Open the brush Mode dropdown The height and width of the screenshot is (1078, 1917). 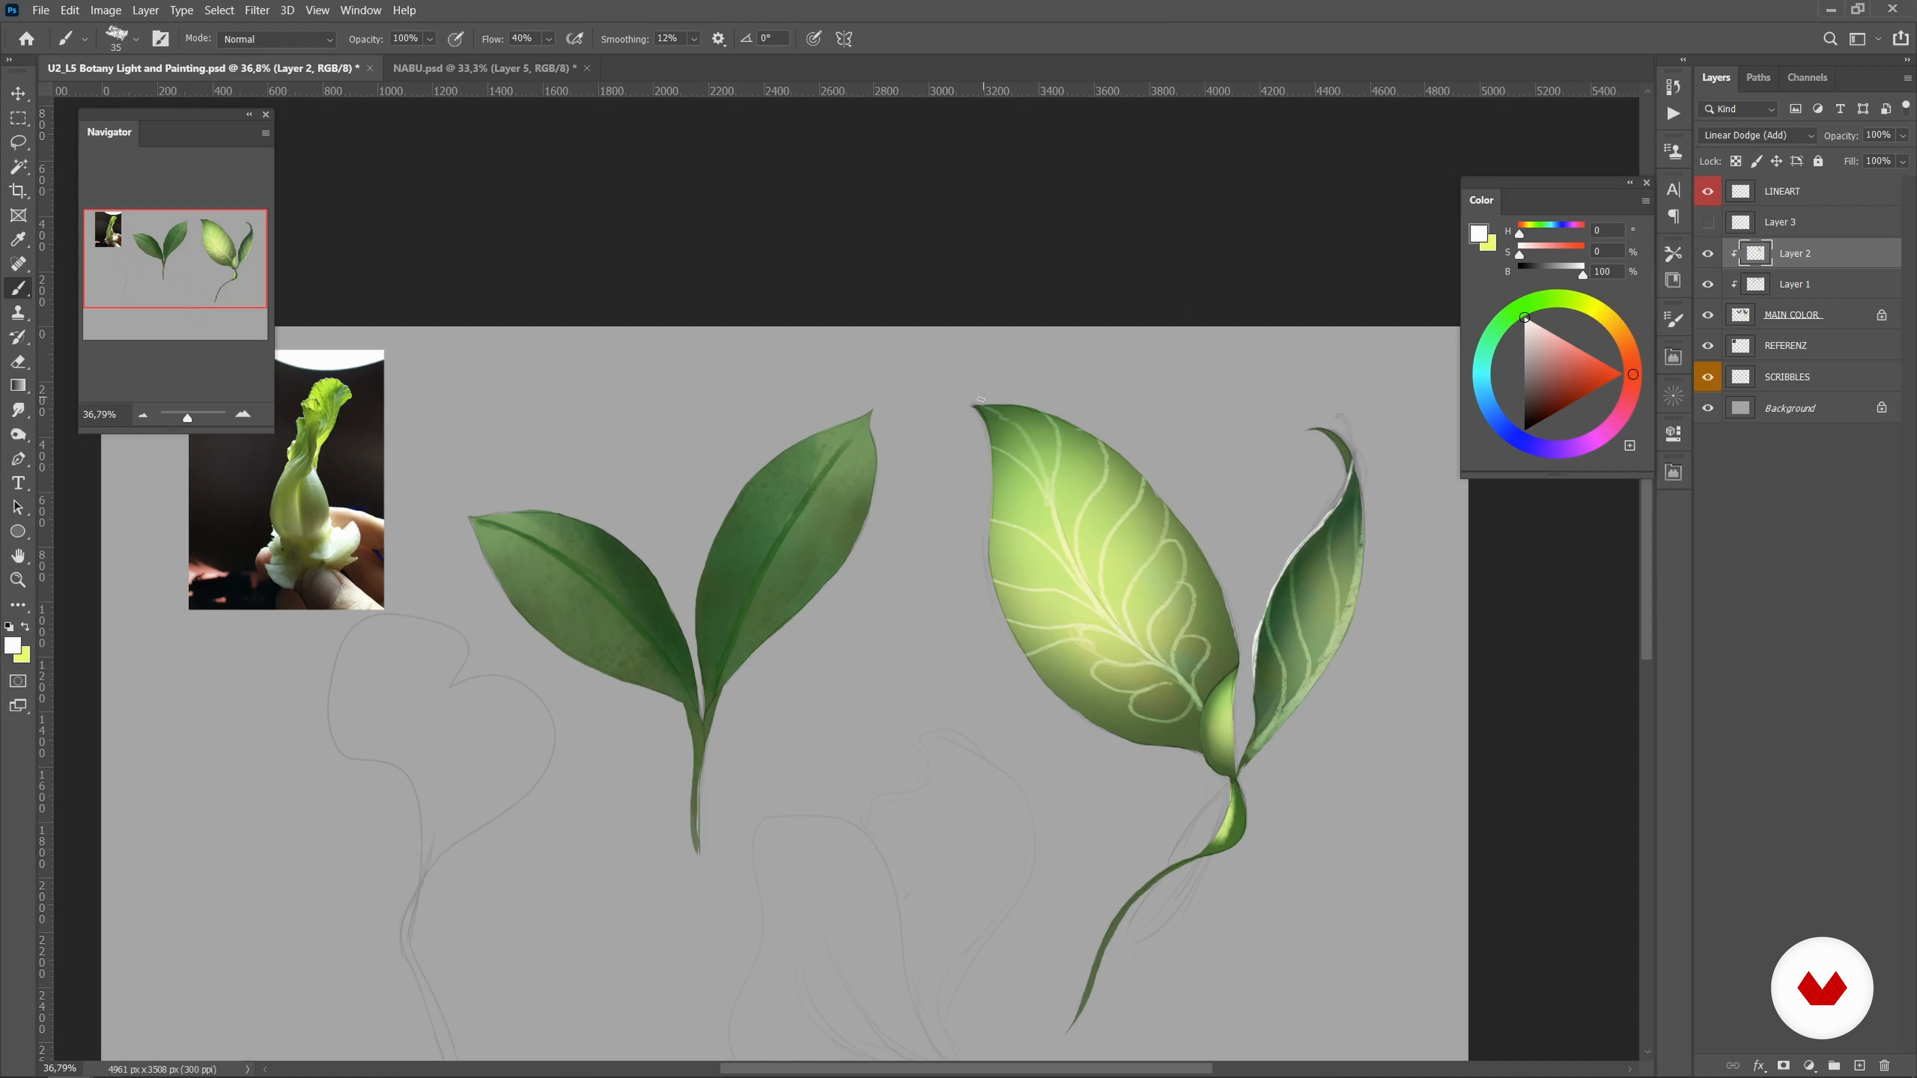tap(278, 39)
